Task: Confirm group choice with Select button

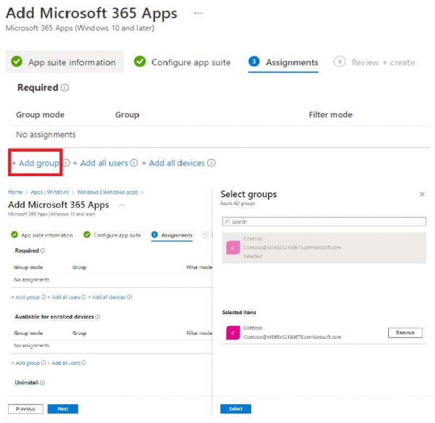Action: coord(235,408)
